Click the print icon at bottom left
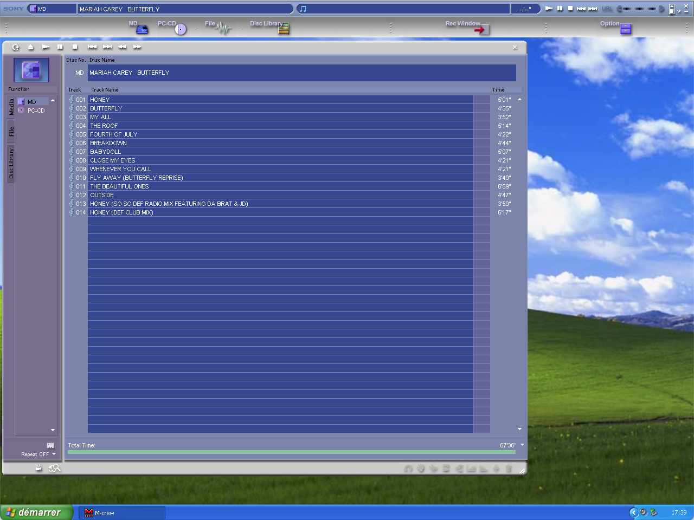 tap(38, 468)
